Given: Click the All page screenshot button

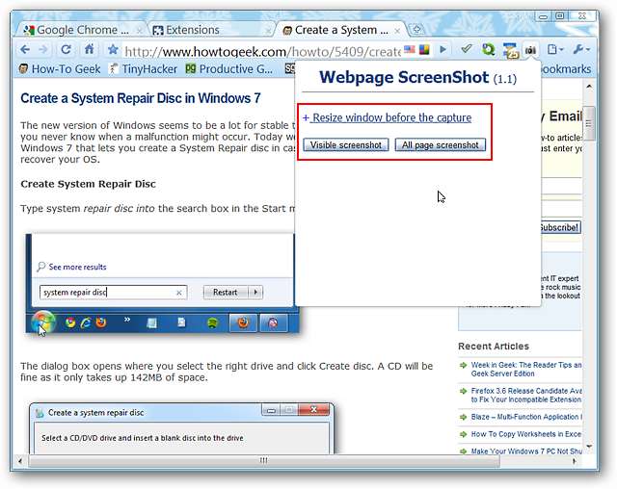Looking at the screenshot, I should click(441, 145).
